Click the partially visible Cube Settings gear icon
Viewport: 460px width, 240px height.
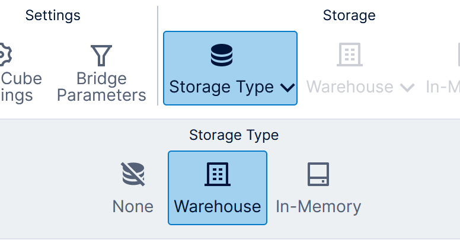5,55
